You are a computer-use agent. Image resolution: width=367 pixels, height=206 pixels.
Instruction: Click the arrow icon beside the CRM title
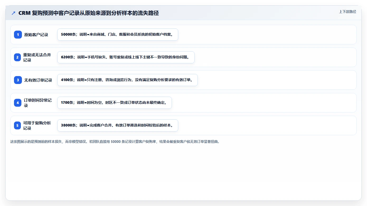[13, 13]
